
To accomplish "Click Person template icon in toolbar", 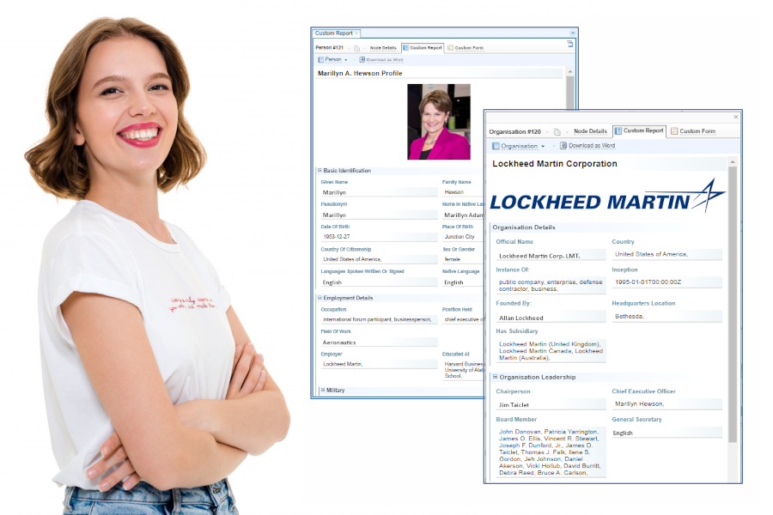I will 320,59.
